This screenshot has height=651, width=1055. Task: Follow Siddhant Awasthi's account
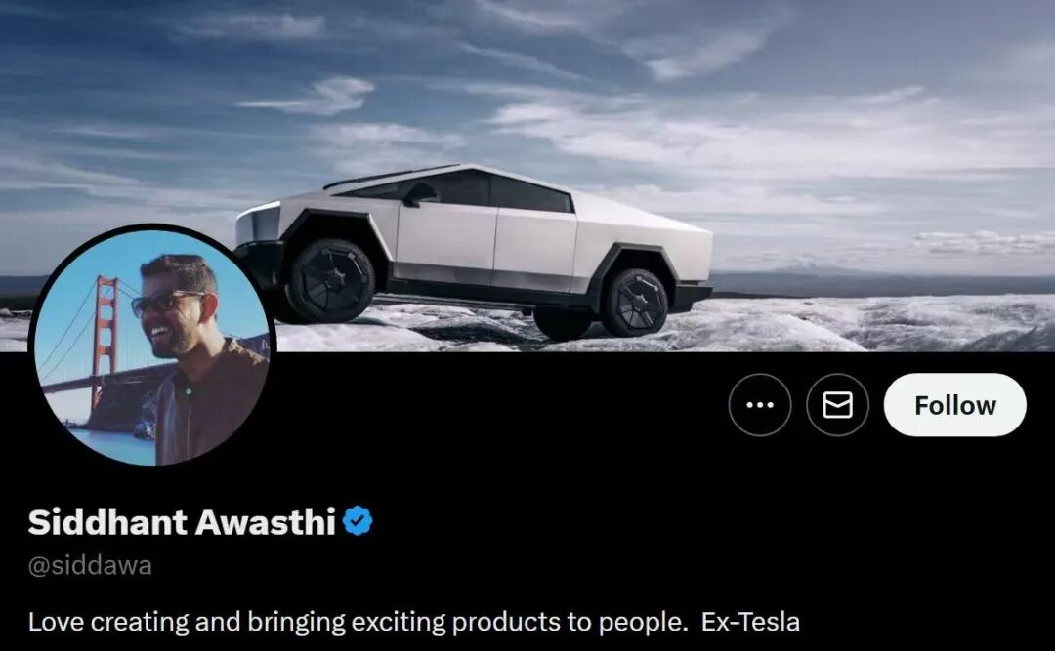pyautogui.click(x=954, y=405)
